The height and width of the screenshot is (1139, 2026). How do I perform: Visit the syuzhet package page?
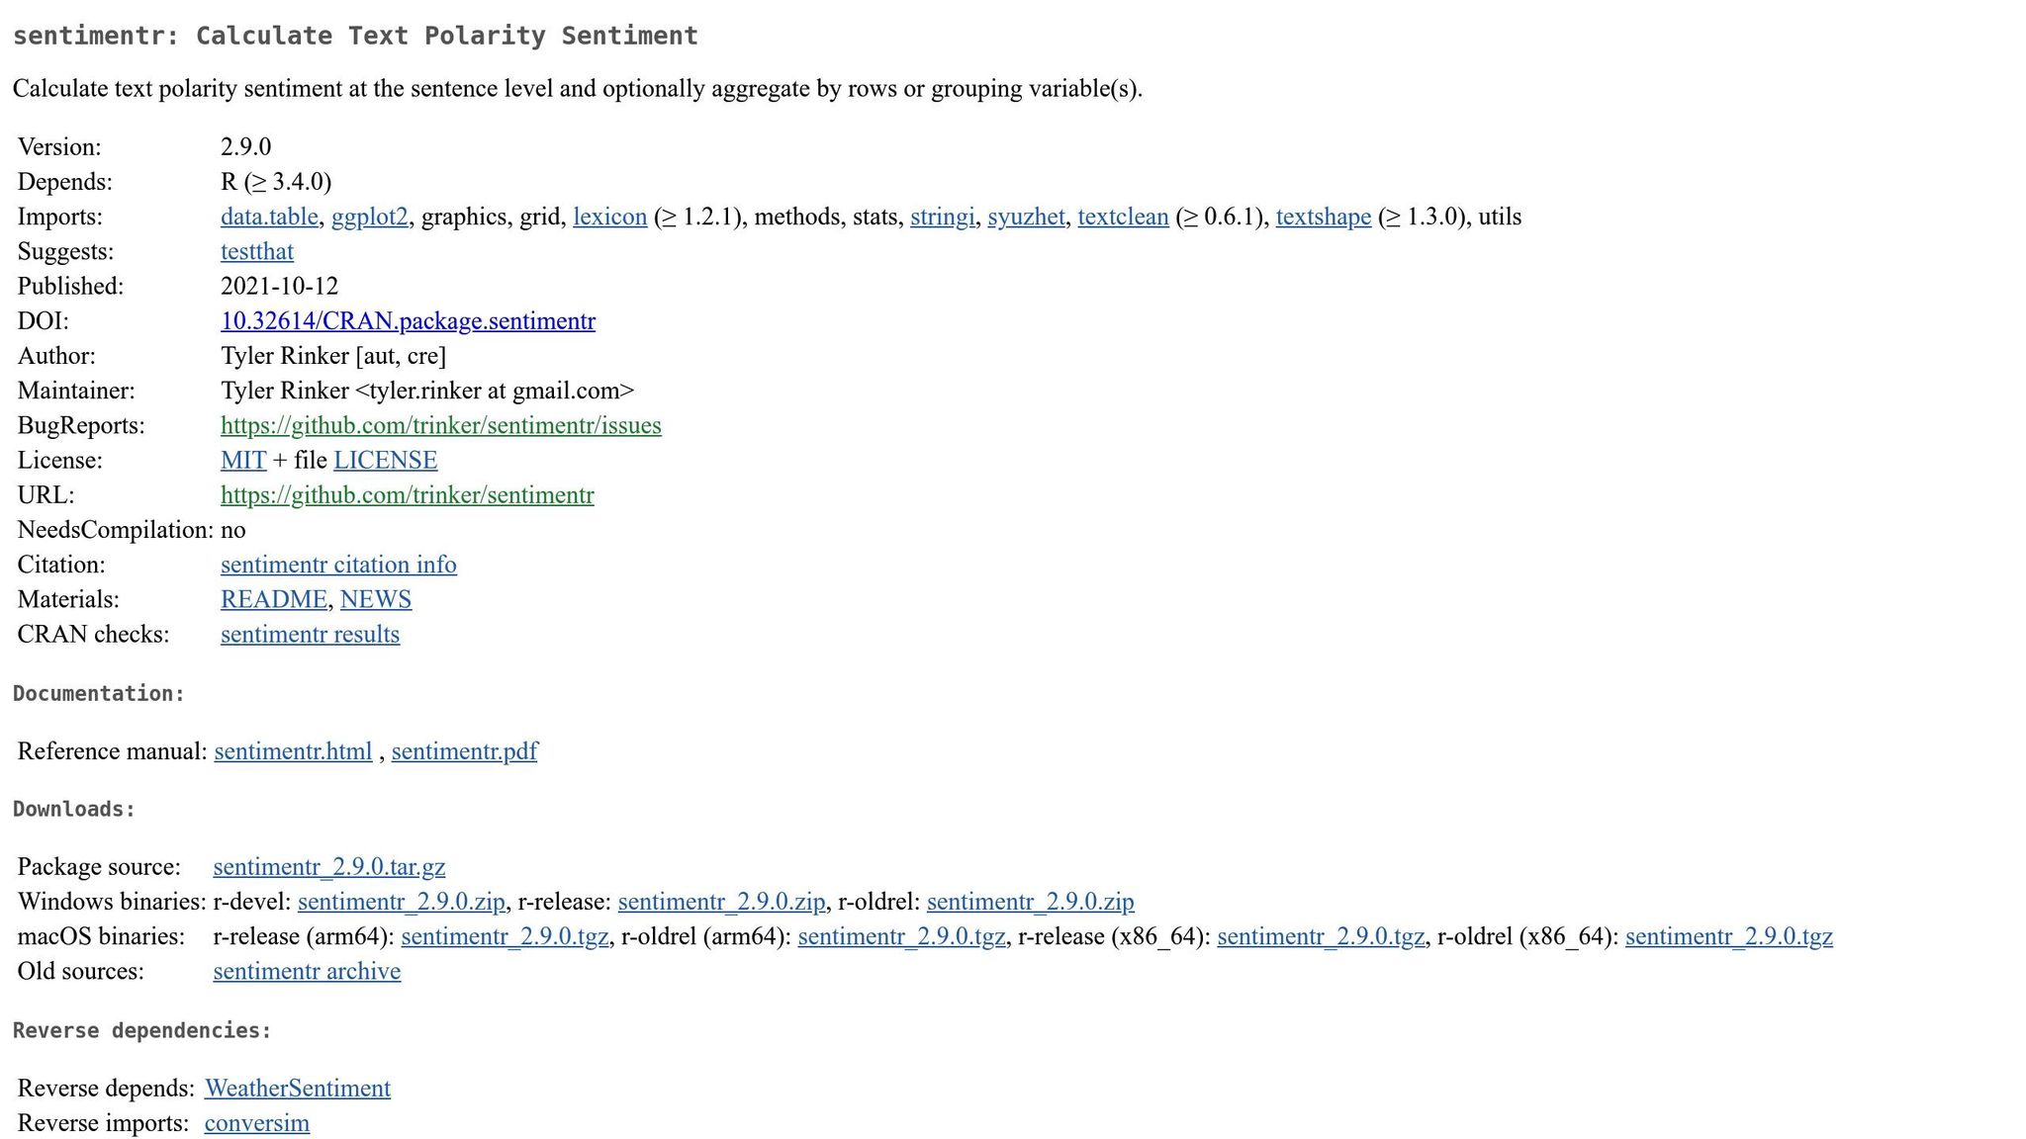coord(1026,217)
